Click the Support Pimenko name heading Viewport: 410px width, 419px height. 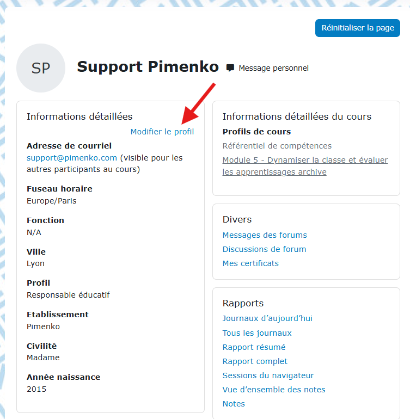point(148,67)
